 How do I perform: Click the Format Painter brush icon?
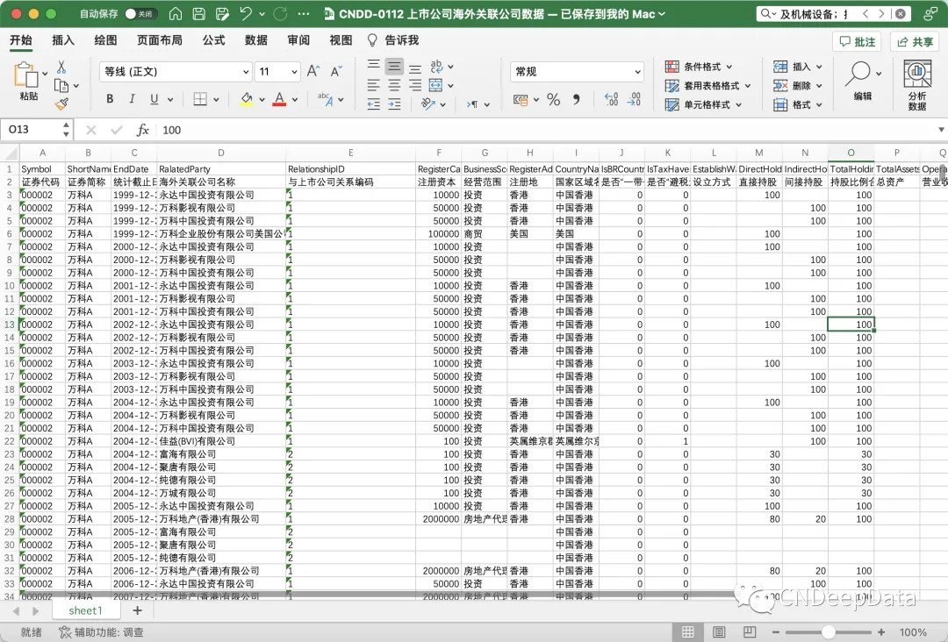click(61, 104)
